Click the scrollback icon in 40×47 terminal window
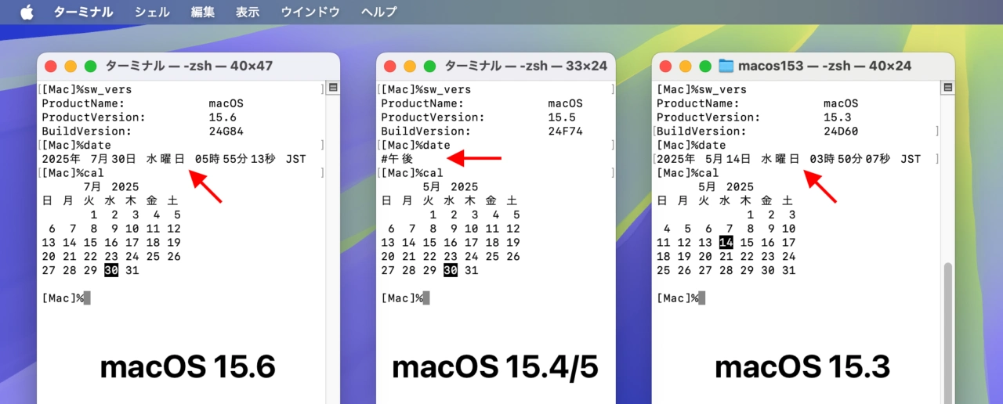The image size is (1003, 404). coord(333,87)
